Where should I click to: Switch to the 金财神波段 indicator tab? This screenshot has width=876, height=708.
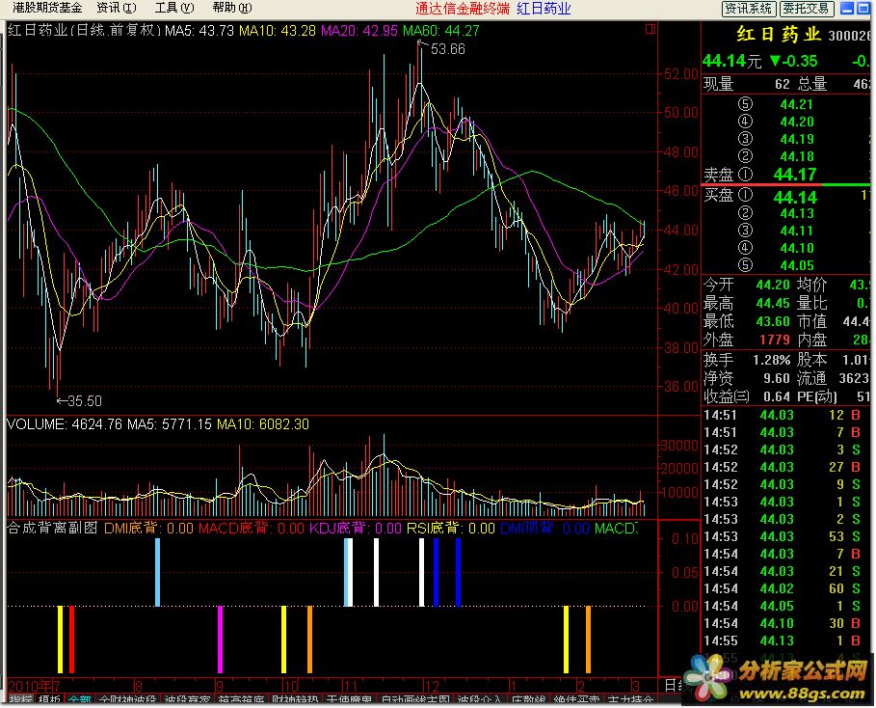pos(127,699)
